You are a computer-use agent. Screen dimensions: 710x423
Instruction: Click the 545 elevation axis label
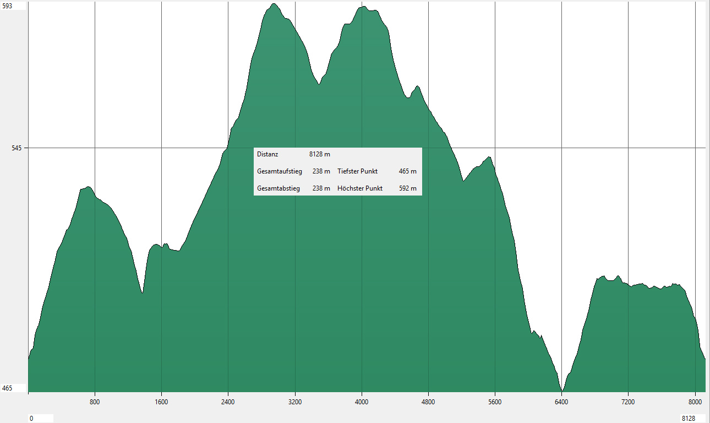tap(8, 148)
